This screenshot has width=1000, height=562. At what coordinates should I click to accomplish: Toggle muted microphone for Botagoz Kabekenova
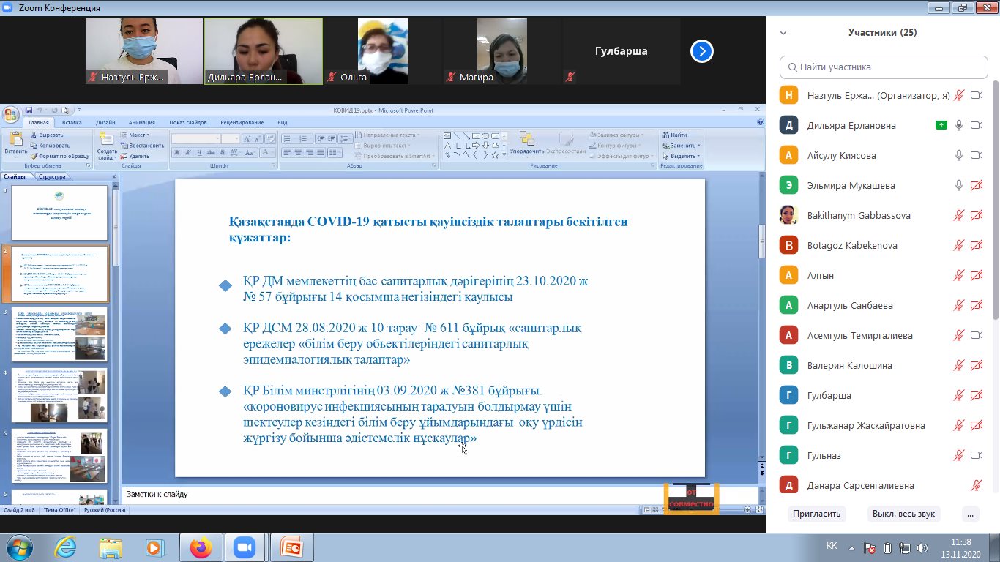pyautogui.click(x=958, y=245)
